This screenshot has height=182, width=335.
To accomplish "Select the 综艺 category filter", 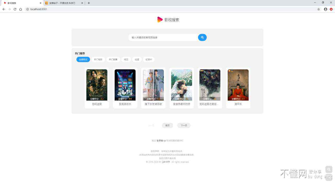I will click(126, 60).
